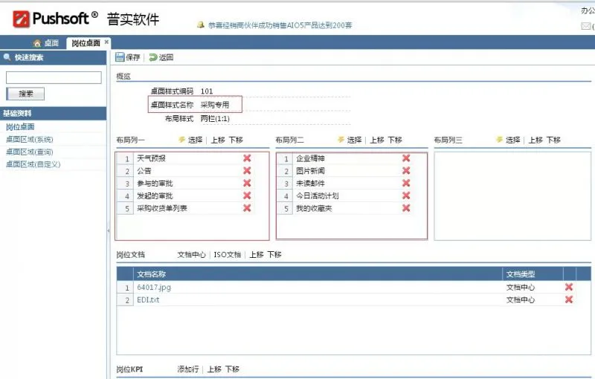Screen dimensions: 595x379
Task: Open 桌面区域(自定义) in the sidebar
Action: 33,164
